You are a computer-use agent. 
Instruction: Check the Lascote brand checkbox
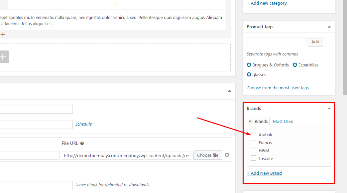[254, 158]
